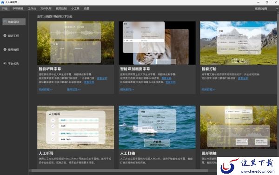Viewport: 279px width, 175px height.
Task: Click the grid icon beside 功能引导
Action: [5, 22]
